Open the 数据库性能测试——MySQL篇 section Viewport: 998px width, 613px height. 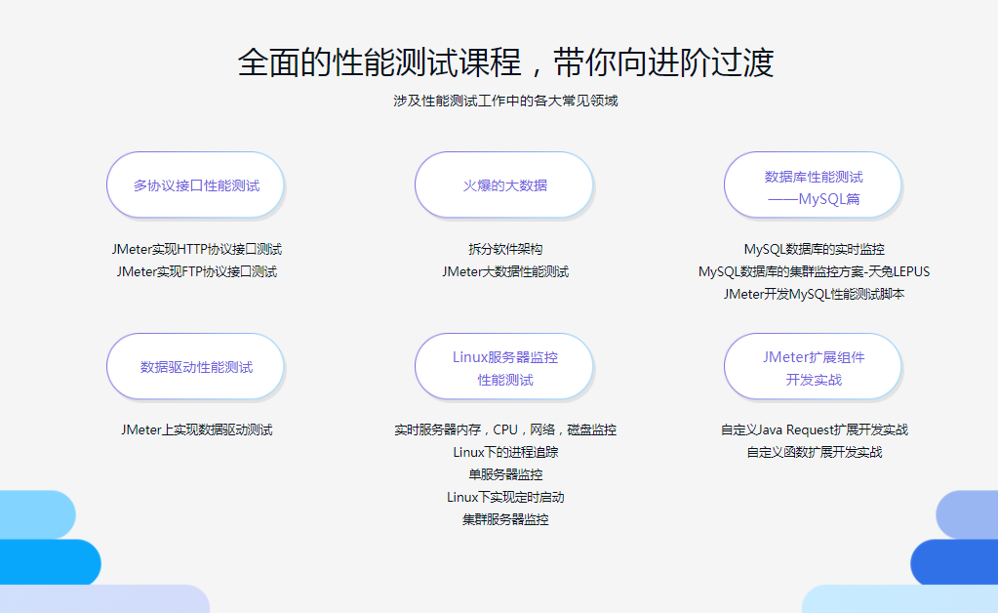point(813,184)
